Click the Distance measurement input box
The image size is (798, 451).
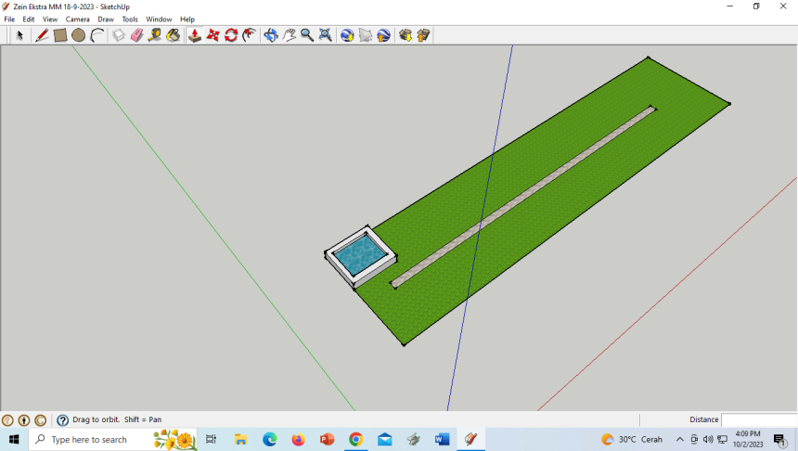tap(758, 419)
